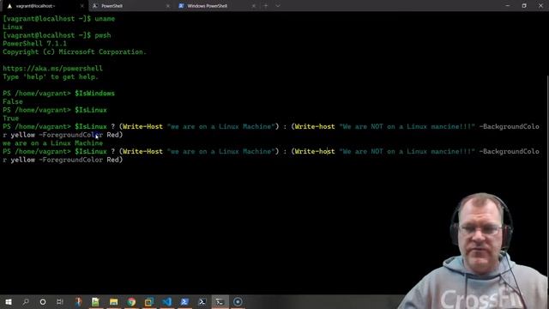Open Cortana circle on taskbar
The height and width of the screenshot is (309, 549).
click(x=43, y=301)
